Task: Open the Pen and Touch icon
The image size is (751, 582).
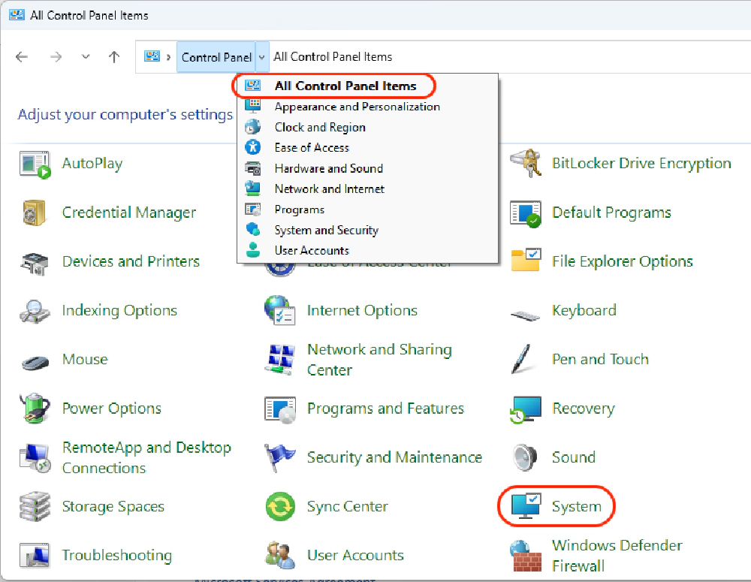Action: click(x=522, y=359)
